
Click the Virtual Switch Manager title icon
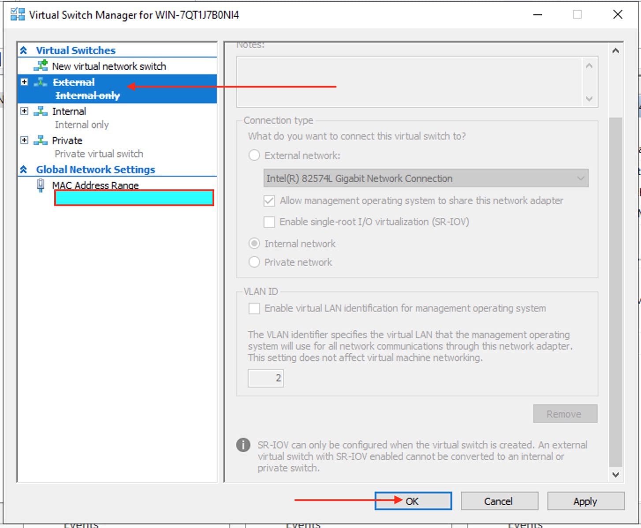tap(18, 15)
